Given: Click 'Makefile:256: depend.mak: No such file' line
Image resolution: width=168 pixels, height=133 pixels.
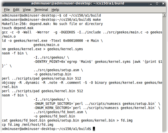Looking at the screenshot, I should coord(52,24).
